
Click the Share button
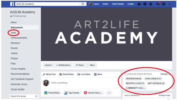tap(80, 65)
